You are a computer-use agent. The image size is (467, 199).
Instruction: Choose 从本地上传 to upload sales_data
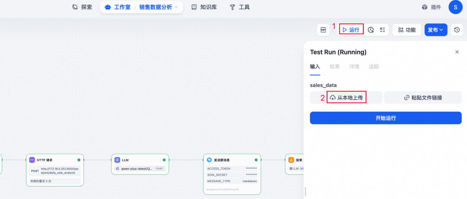point(346,98)
